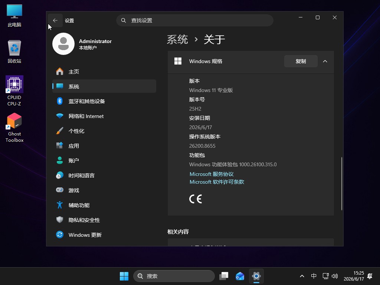Viewport: 380px width, 285px height.
Task: Open the Administrator account avatar
Action: [63, 44]
